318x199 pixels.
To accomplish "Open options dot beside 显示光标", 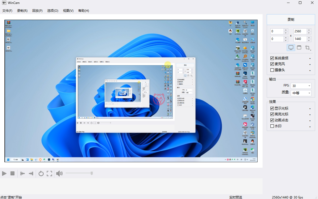I will (310, 109).
